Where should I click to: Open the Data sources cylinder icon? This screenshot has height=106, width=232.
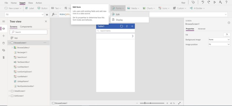(x=4, y=43)
